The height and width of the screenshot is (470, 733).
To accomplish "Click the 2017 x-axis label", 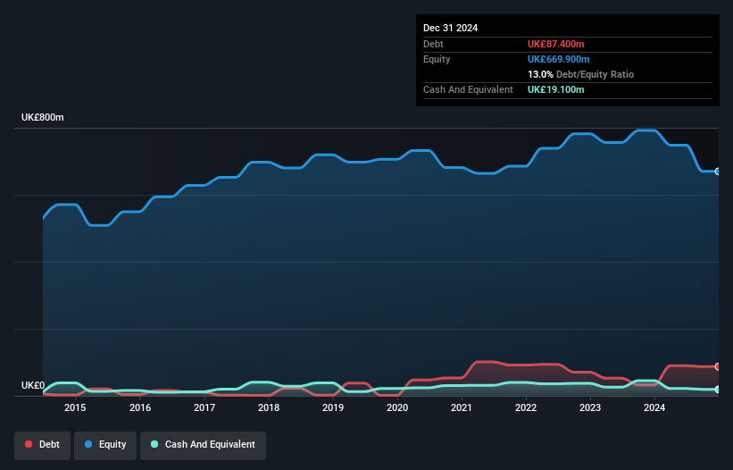I will click(x=204, y=407).
